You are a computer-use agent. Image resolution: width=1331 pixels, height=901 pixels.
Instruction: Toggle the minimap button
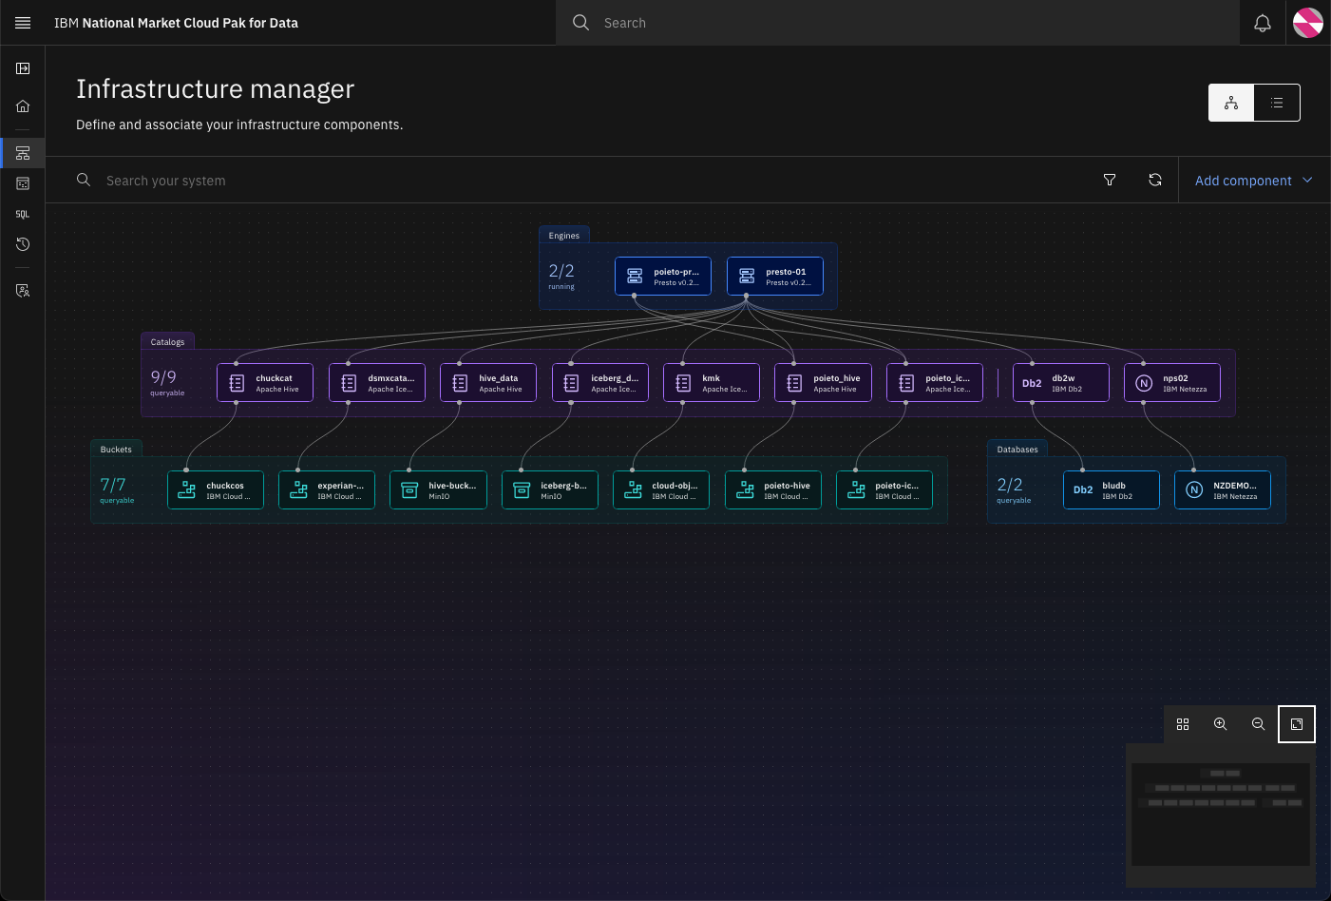(x=1297, y=724)
